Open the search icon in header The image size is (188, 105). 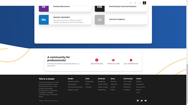pos(135,3)
